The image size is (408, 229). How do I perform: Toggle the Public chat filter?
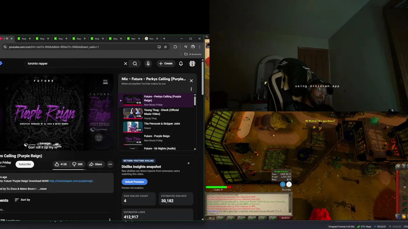231,218
